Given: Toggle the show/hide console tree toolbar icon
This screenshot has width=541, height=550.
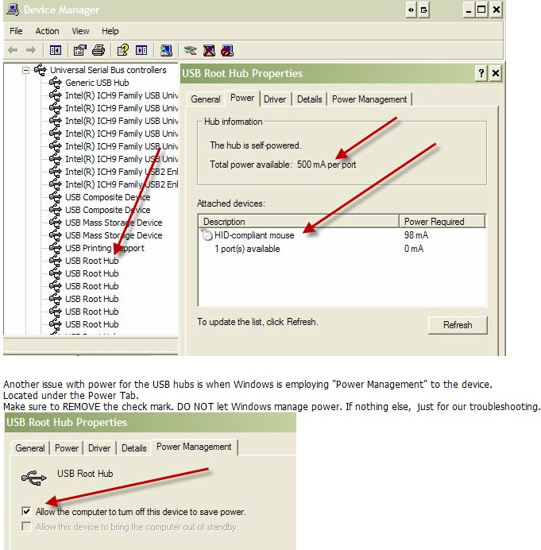Looking at the screenshot, I should point(56,51).
